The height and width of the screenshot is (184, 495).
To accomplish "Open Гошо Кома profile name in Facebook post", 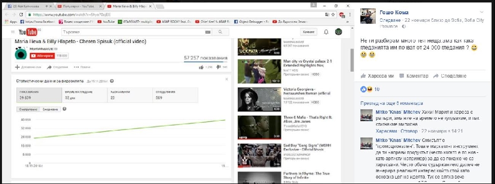I will 394,13.
